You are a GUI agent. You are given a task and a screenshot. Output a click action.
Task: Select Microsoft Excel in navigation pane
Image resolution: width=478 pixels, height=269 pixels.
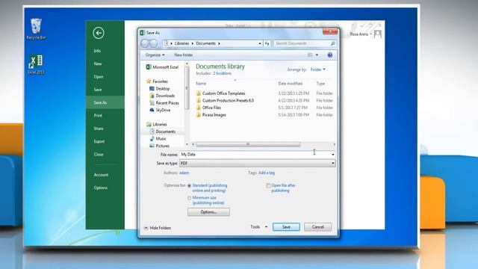point(162,67)
